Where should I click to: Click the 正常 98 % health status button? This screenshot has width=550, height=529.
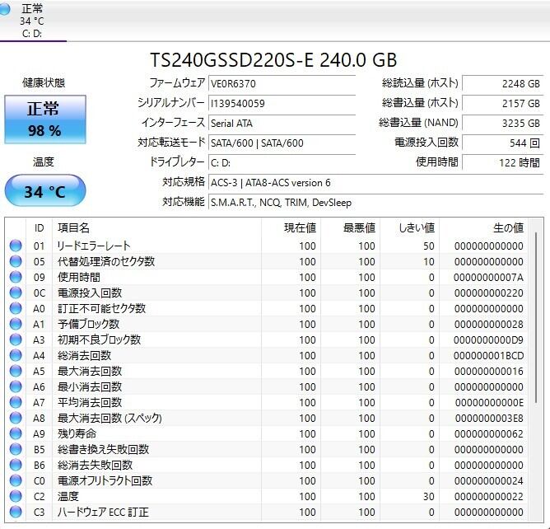(x=44, y=119)
